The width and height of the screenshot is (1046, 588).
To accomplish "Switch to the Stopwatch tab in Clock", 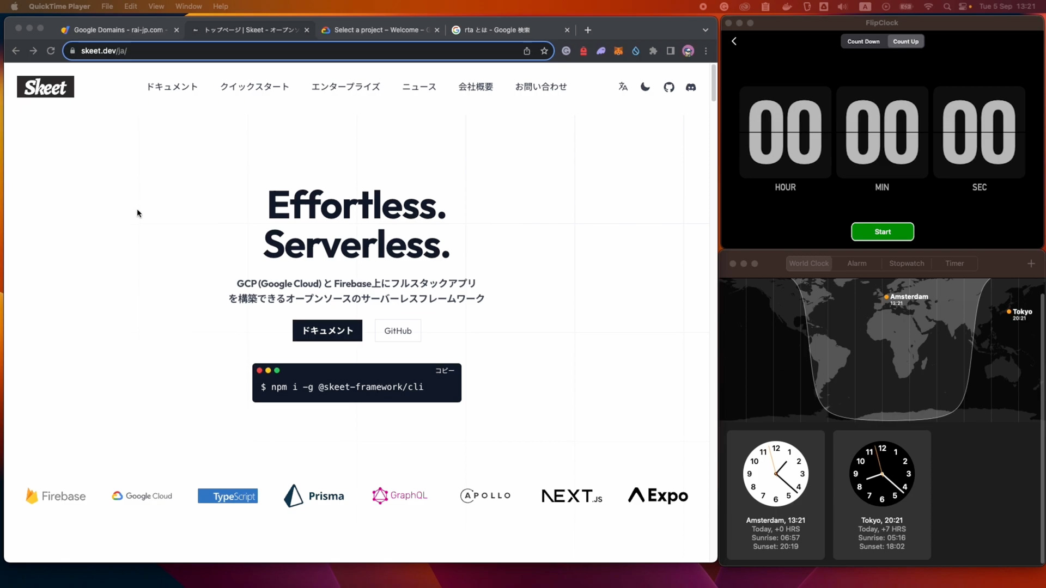I will pyautogui.click(x=906, y=263).
